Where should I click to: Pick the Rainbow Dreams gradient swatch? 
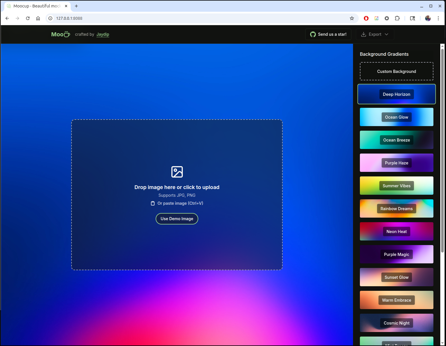[397, 209]
